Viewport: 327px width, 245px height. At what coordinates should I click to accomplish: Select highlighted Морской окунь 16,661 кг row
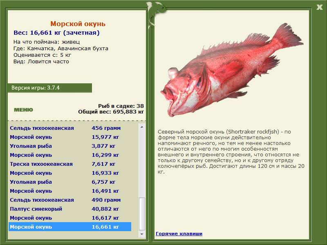70,227
